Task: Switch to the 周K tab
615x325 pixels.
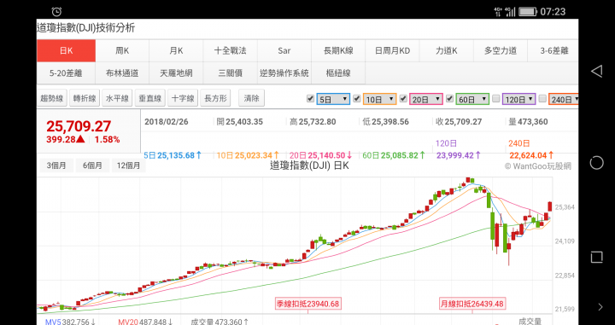Action: pyautogui.click(x=122, y=50)
